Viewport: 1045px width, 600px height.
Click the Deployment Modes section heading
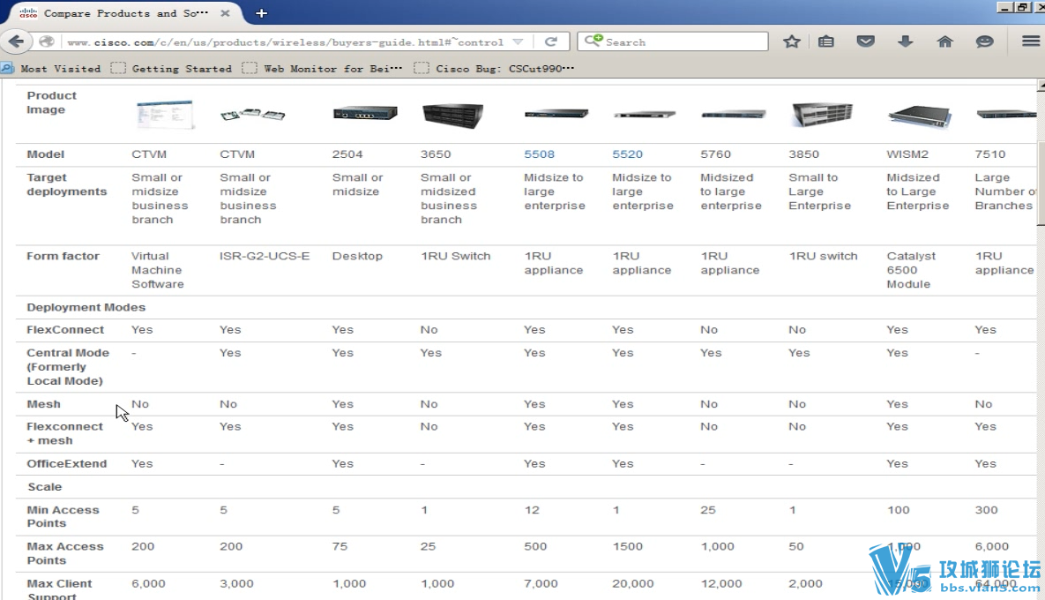tap(86, 307)
